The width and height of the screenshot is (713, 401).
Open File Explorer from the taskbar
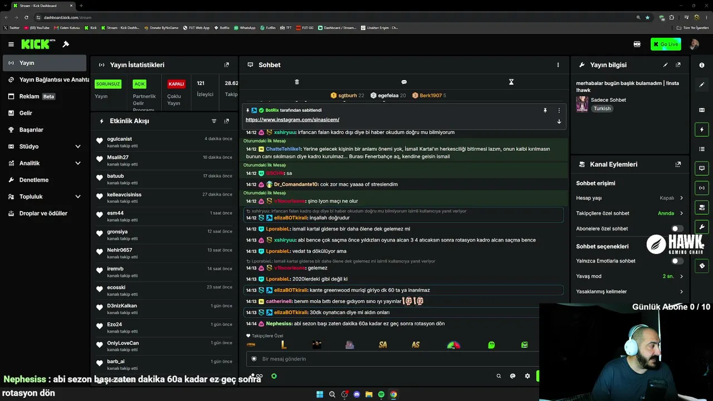click(369, 394)
